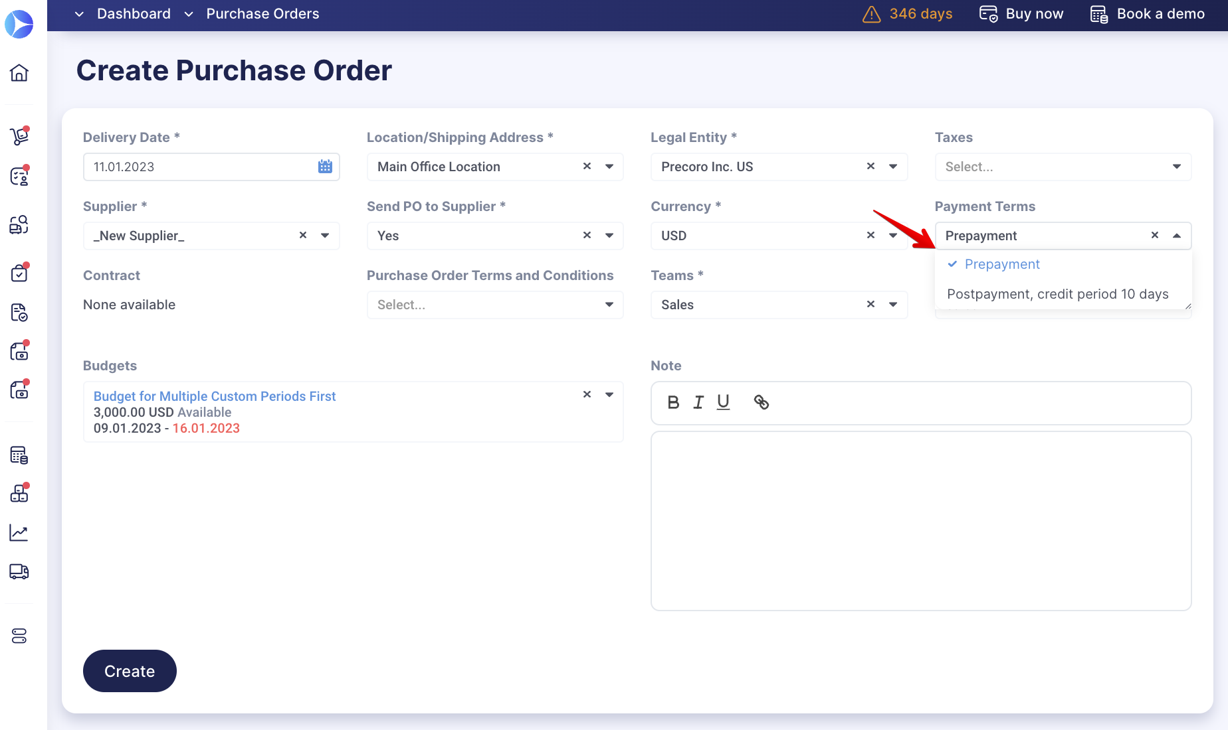1228x730 pixels.
Task: Open the first wallet payment sidebar icon
Action: [19, 350]
